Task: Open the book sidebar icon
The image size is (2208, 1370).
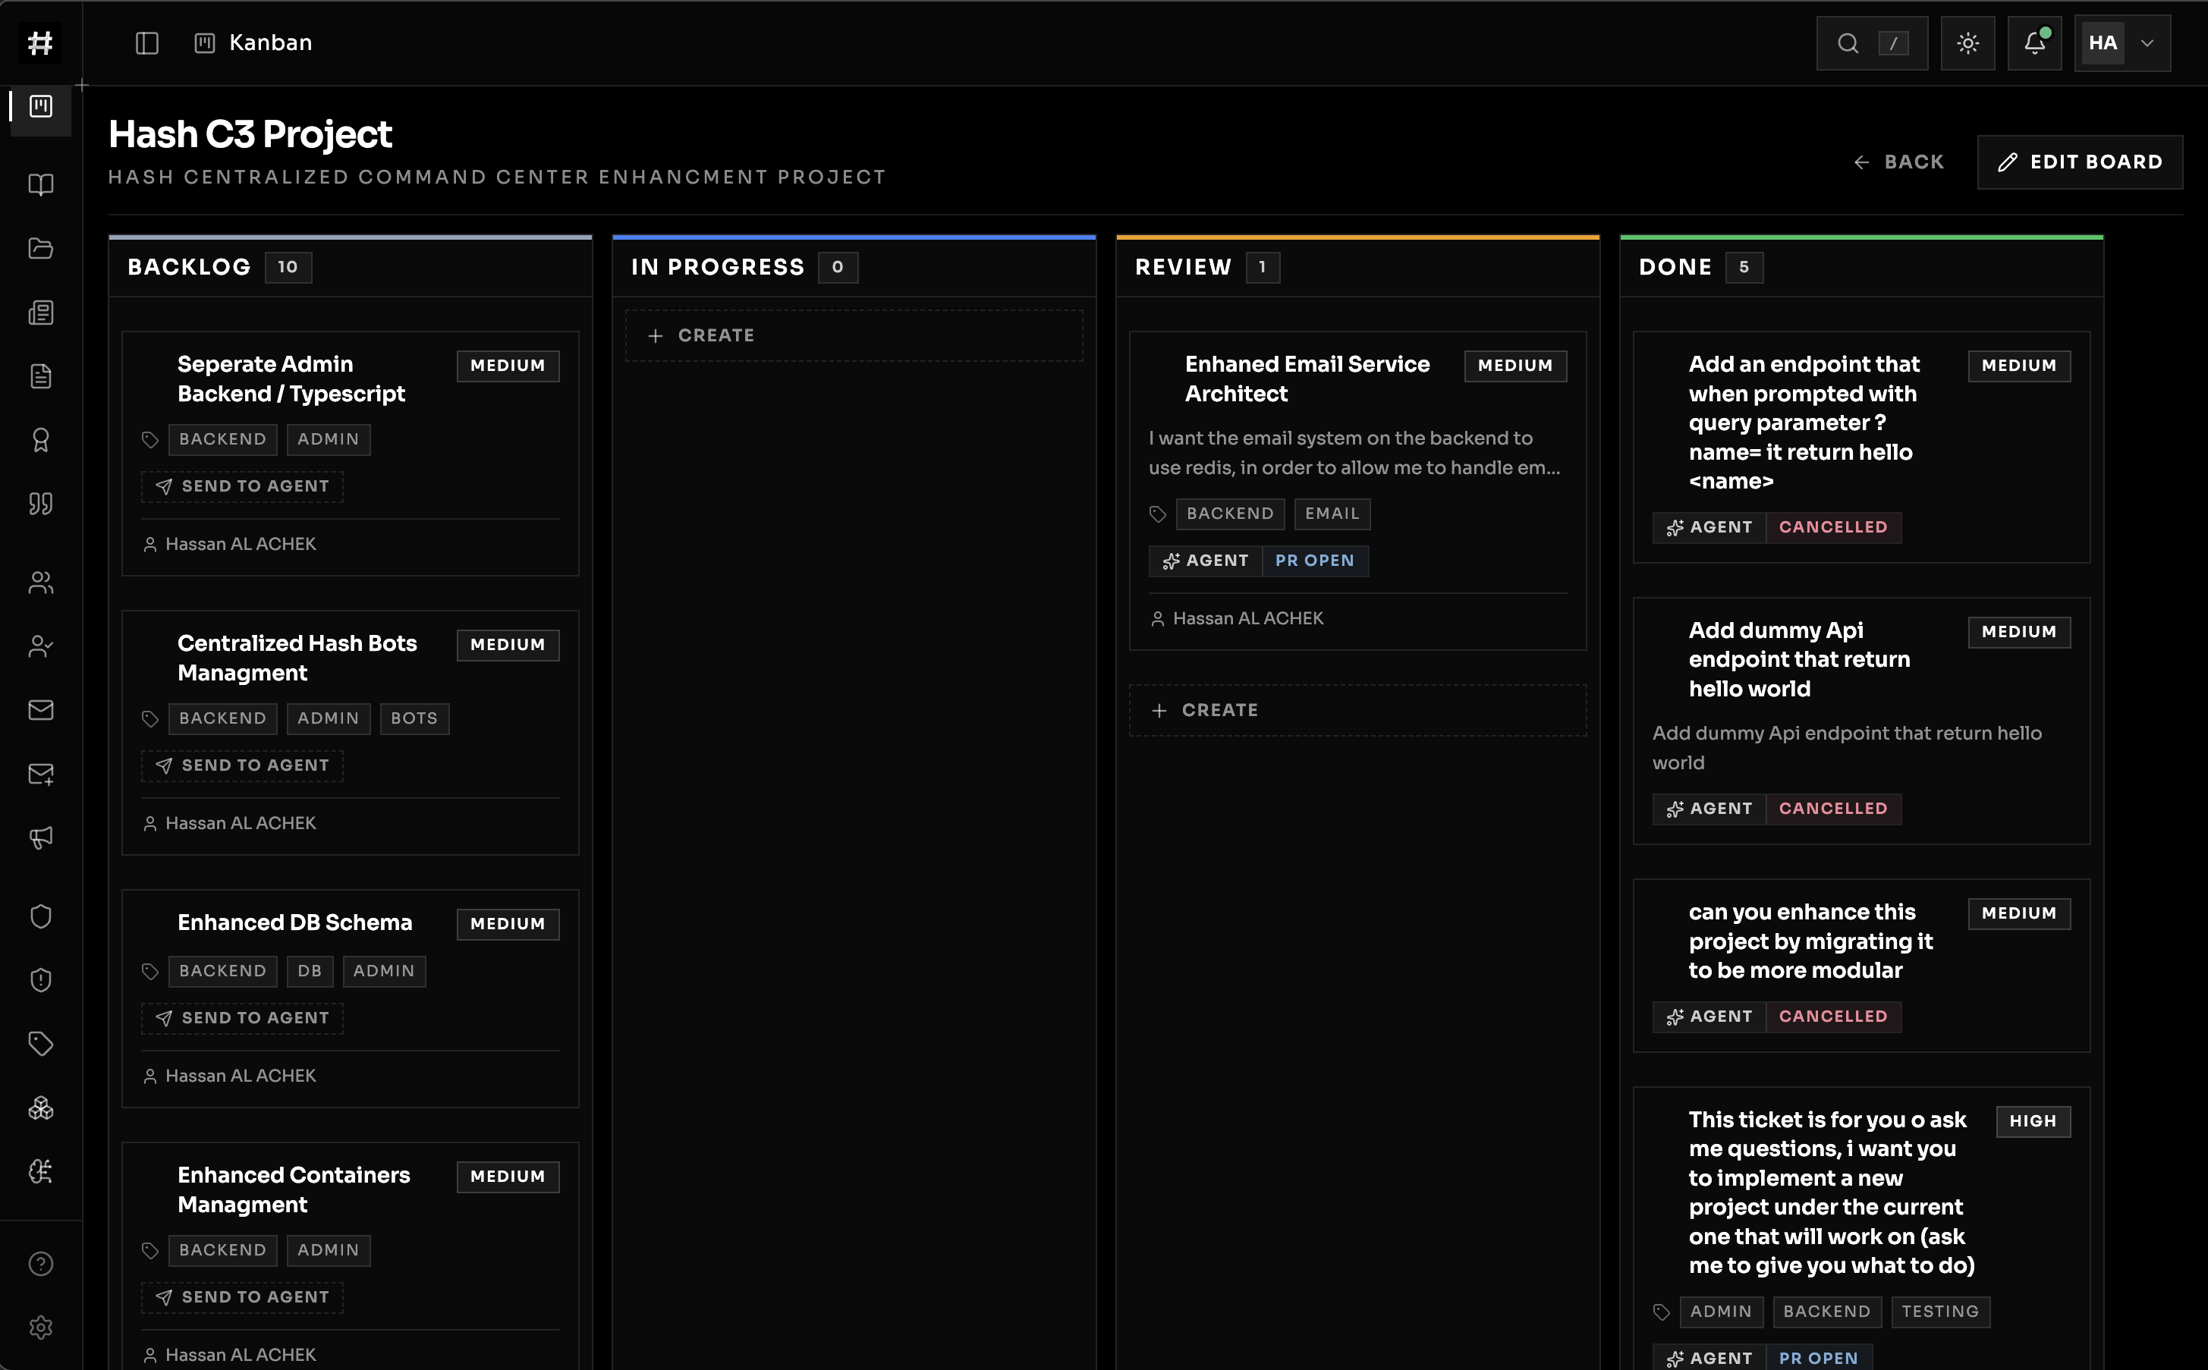Action: coord(41,185)
